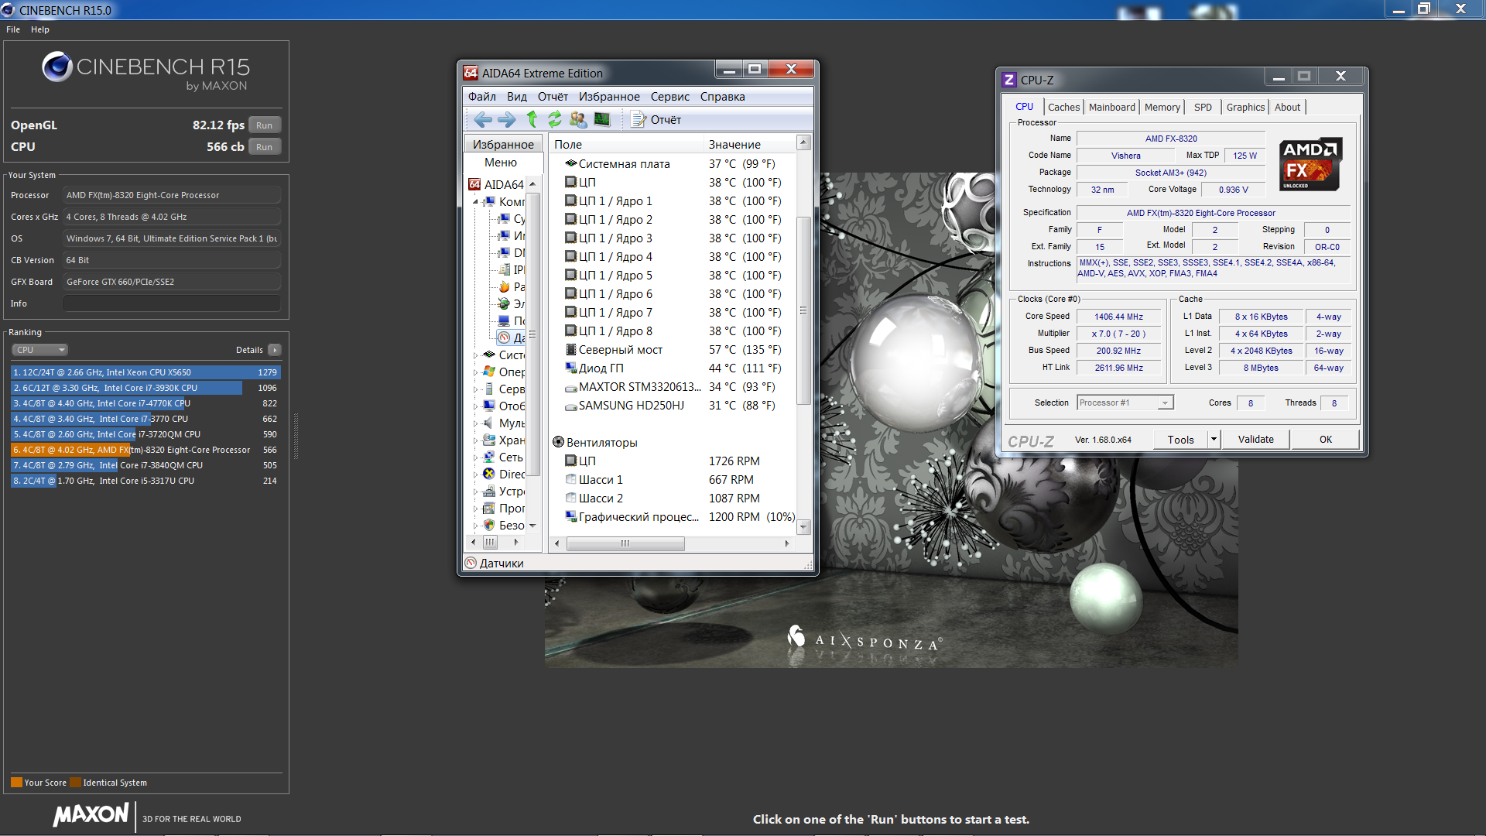
Task: Select the Датчики sensor tree icon
Action: point(504,337)
